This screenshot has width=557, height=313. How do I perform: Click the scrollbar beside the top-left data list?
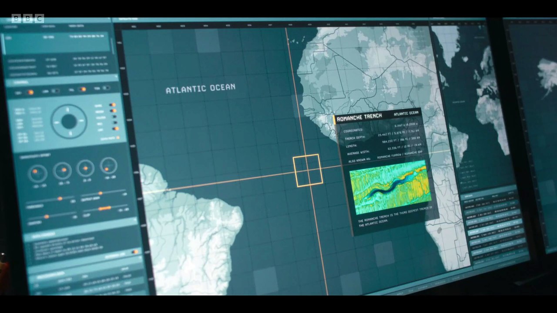(112, 46)
